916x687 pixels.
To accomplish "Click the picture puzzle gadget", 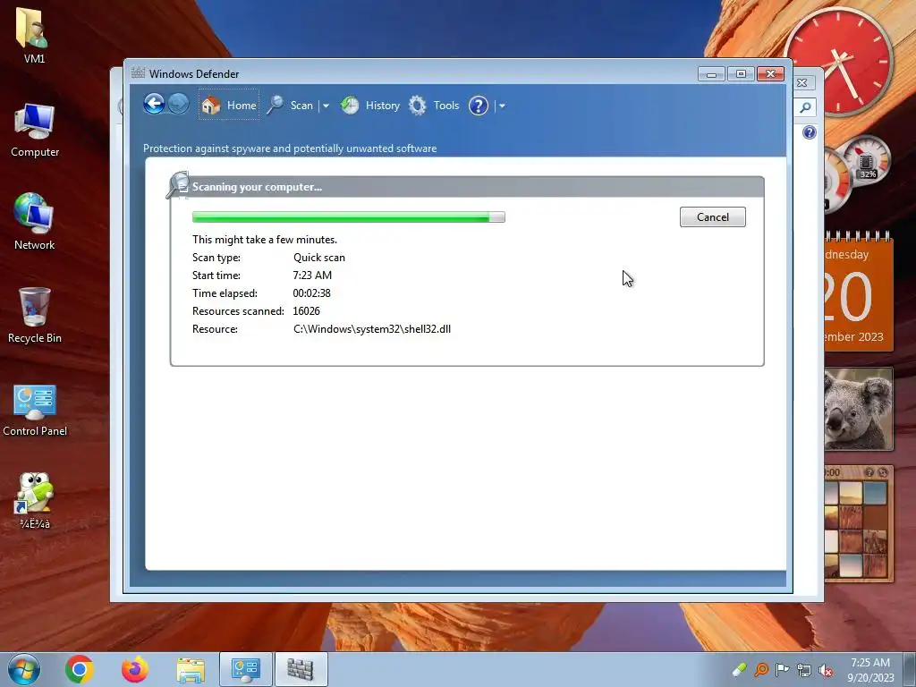I will pyautogui.click(x=859, y=522).
